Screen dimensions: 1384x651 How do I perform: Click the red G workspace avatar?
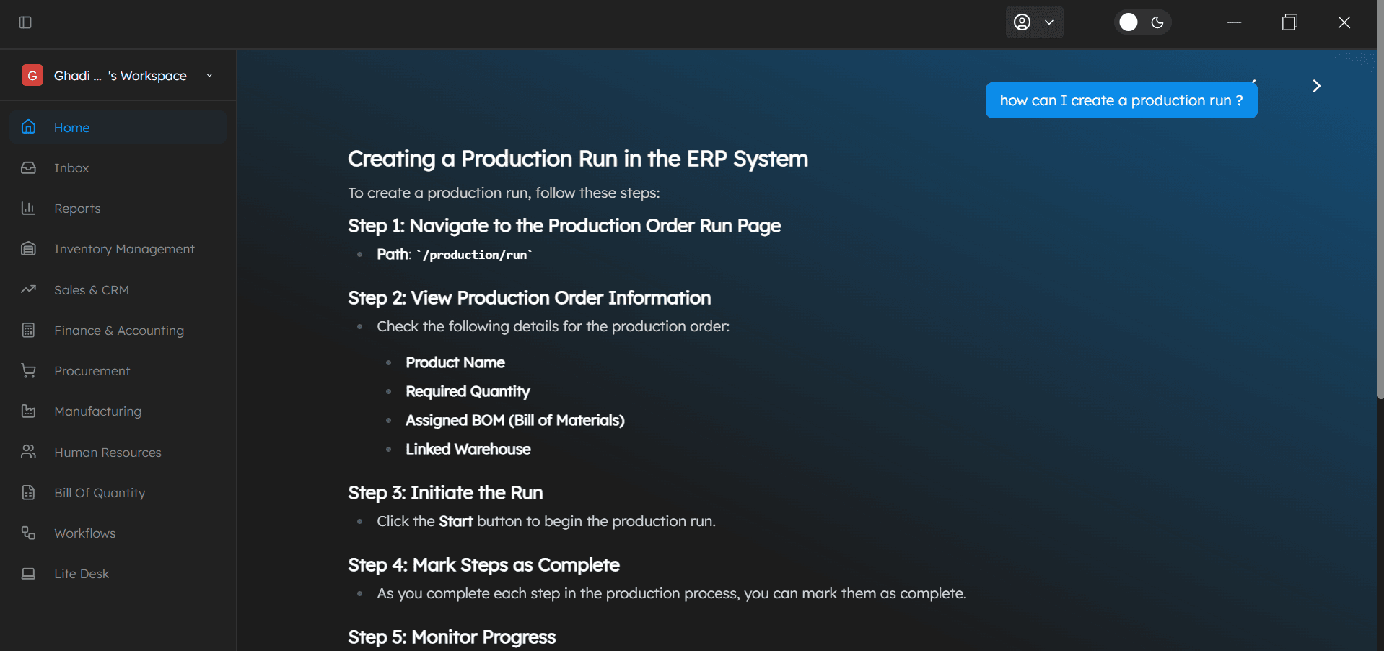click(32, 75)
